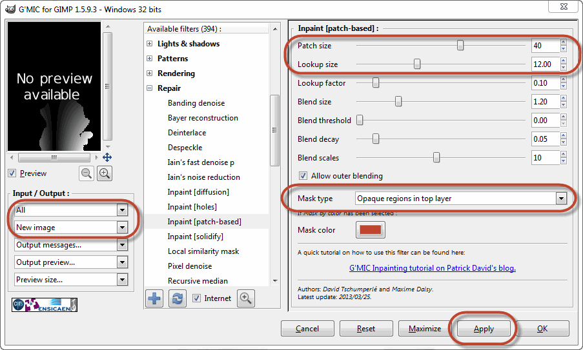
Task: Select the Inpaint [solidify] filter
Action: point(196,237)
